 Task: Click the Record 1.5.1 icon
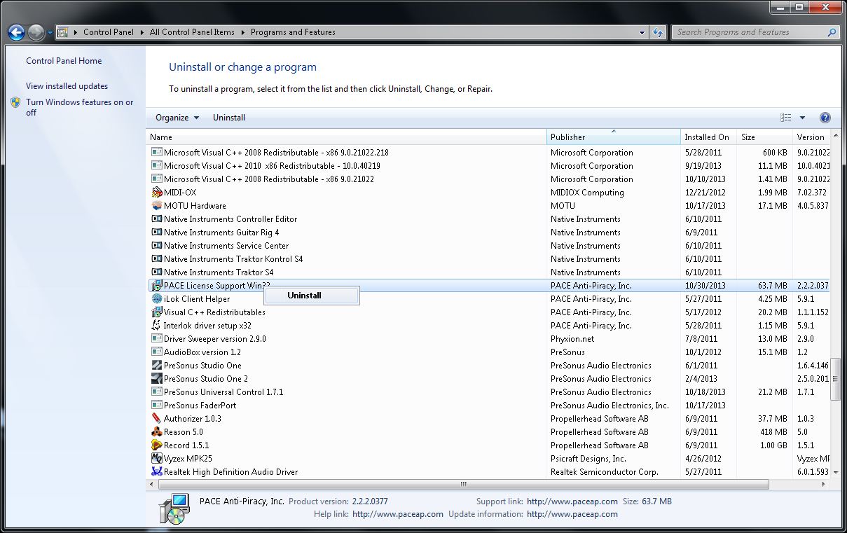[157, 445]
